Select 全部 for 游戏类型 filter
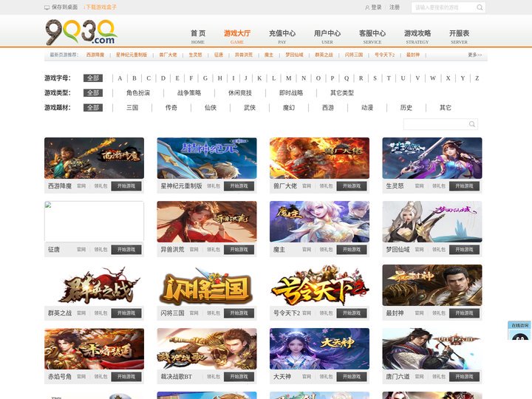532x399 pixels. (x=93, y=92)
